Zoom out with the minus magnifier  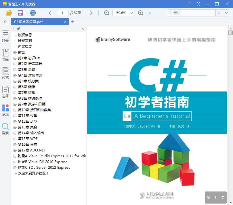(x=106, y=13)
